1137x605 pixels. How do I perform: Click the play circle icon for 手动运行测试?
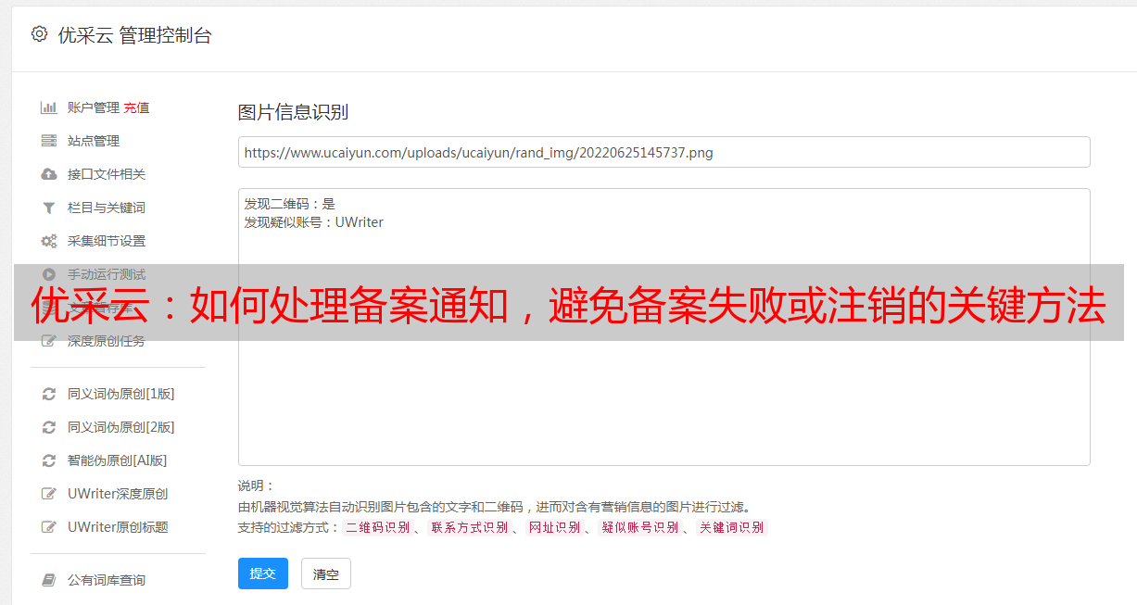click(49, 274)
